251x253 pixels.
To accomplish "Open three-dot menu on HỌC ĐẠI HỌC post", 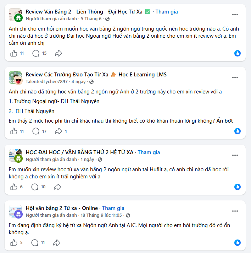I will tap(235, 155).
